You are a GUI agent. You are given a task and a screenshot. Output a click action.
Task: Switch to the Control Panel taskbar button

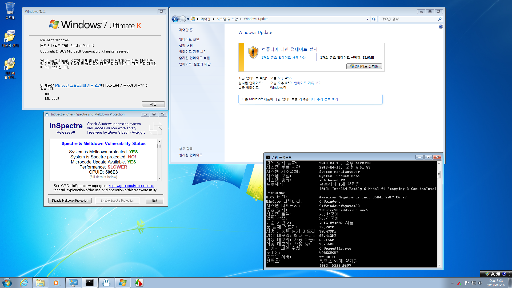73,283
